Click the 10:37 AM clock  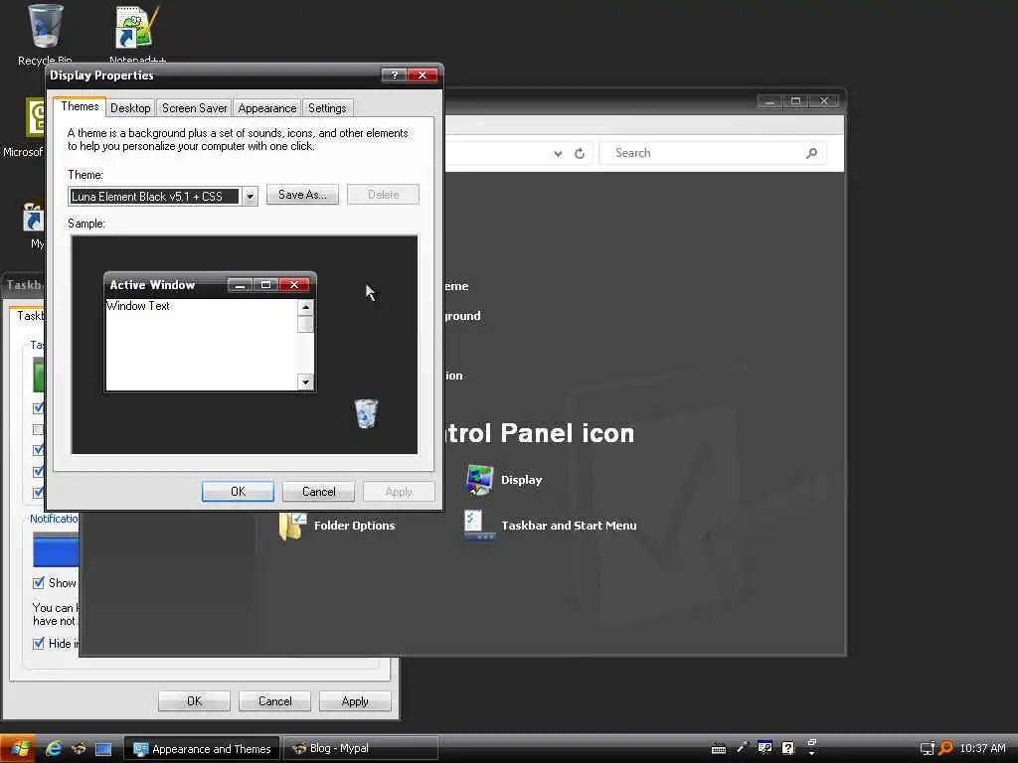[x=982, y=749]
